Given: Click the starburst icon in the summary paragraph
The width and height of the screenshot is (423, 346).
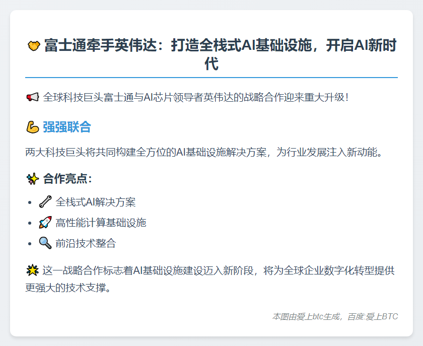Looking at the screenshot, I should 32,270.
